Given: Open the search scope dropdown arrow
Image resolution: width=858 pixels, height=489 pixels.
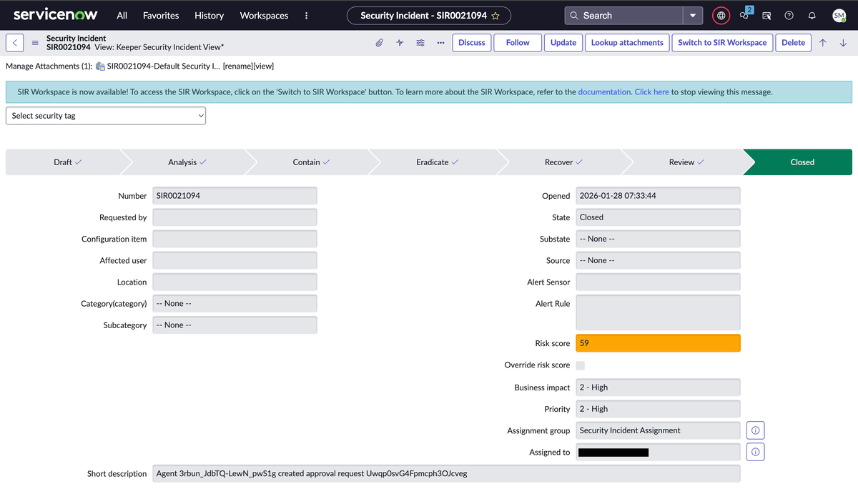Looking at the screenshot, I should tap(692, 16).
